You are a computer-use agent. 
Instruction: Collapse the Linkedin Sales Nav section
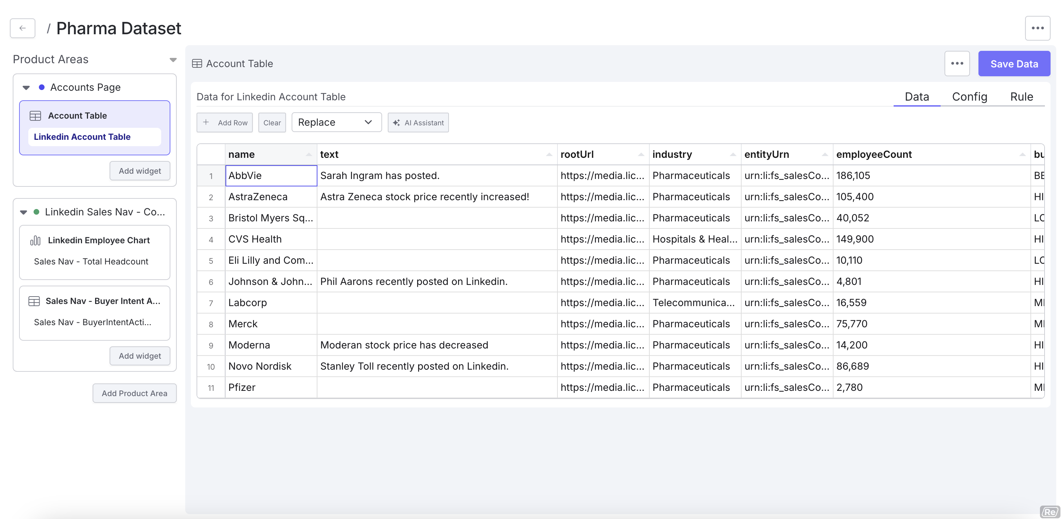coord(24,212)
